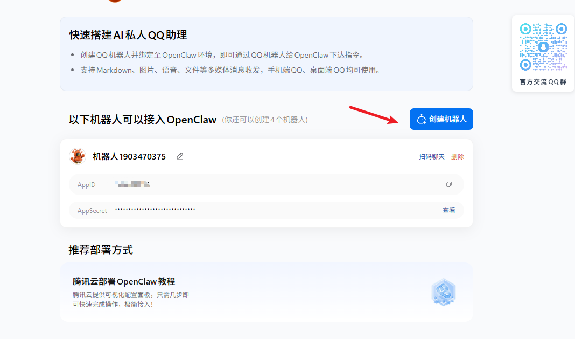Click the 你还可以创建4个机器人 hint text
The image size is (575, 339).
[x=265, y=120]
